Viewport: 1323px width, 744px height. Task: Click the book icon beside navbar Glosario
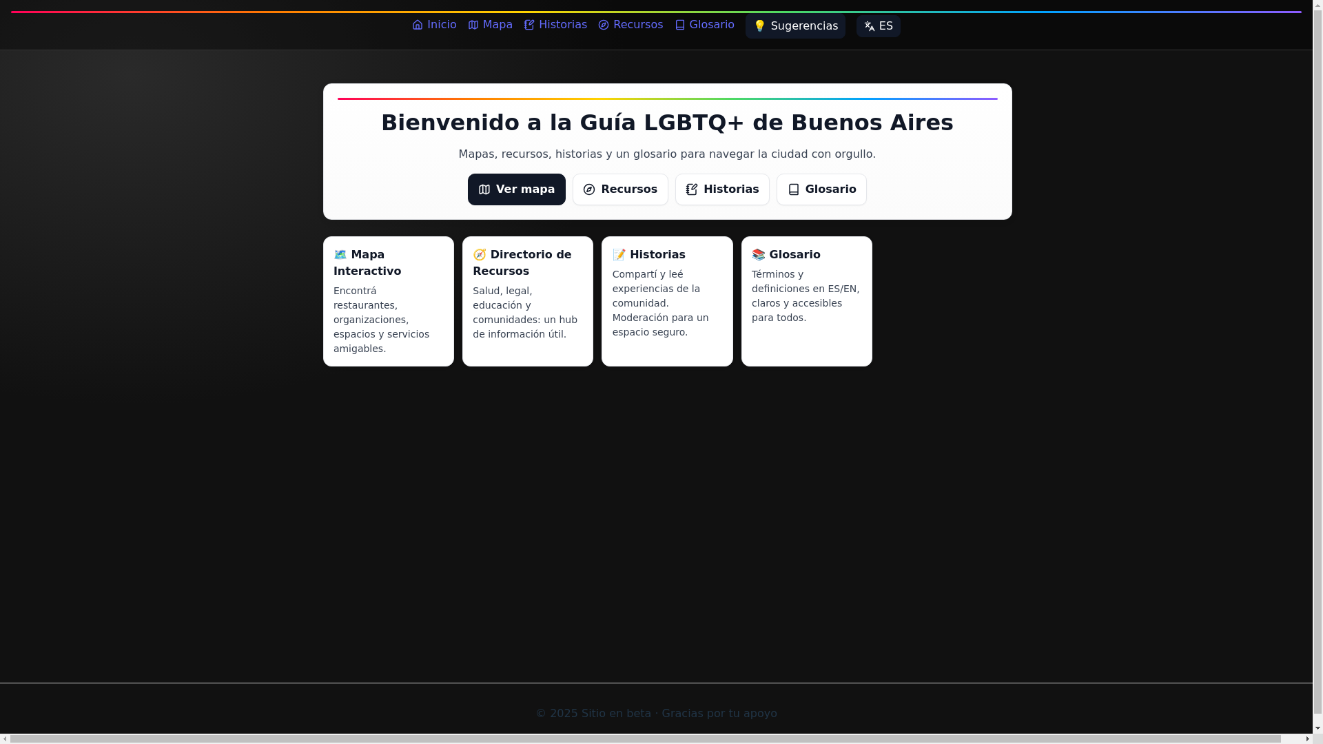pos(680,25)
